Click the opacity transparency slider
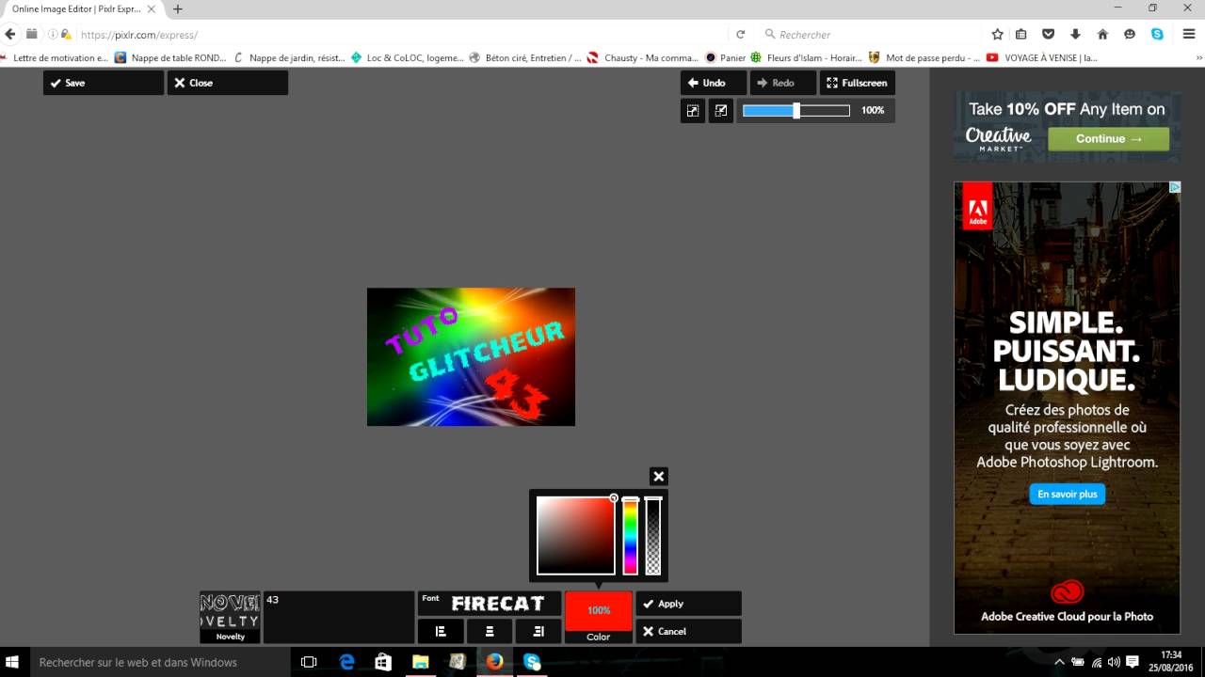 [653, 535]
